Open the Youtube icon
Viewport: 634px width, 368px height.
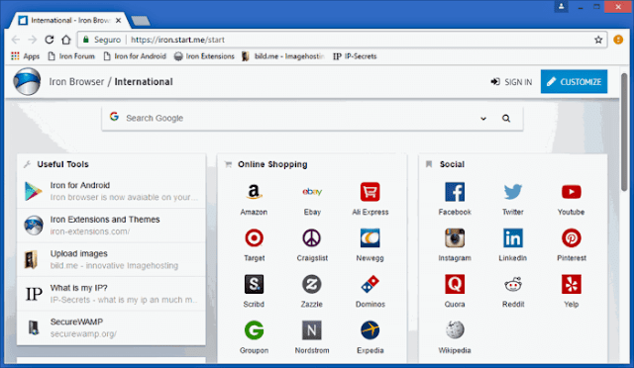(x=572, y=192)
